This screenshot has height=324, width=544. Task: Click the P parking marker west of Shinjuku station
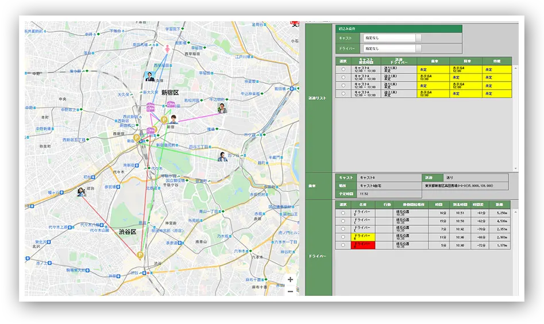[x=137, y=138]
